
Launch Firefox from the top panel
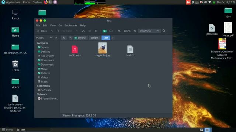pos(46,2)
